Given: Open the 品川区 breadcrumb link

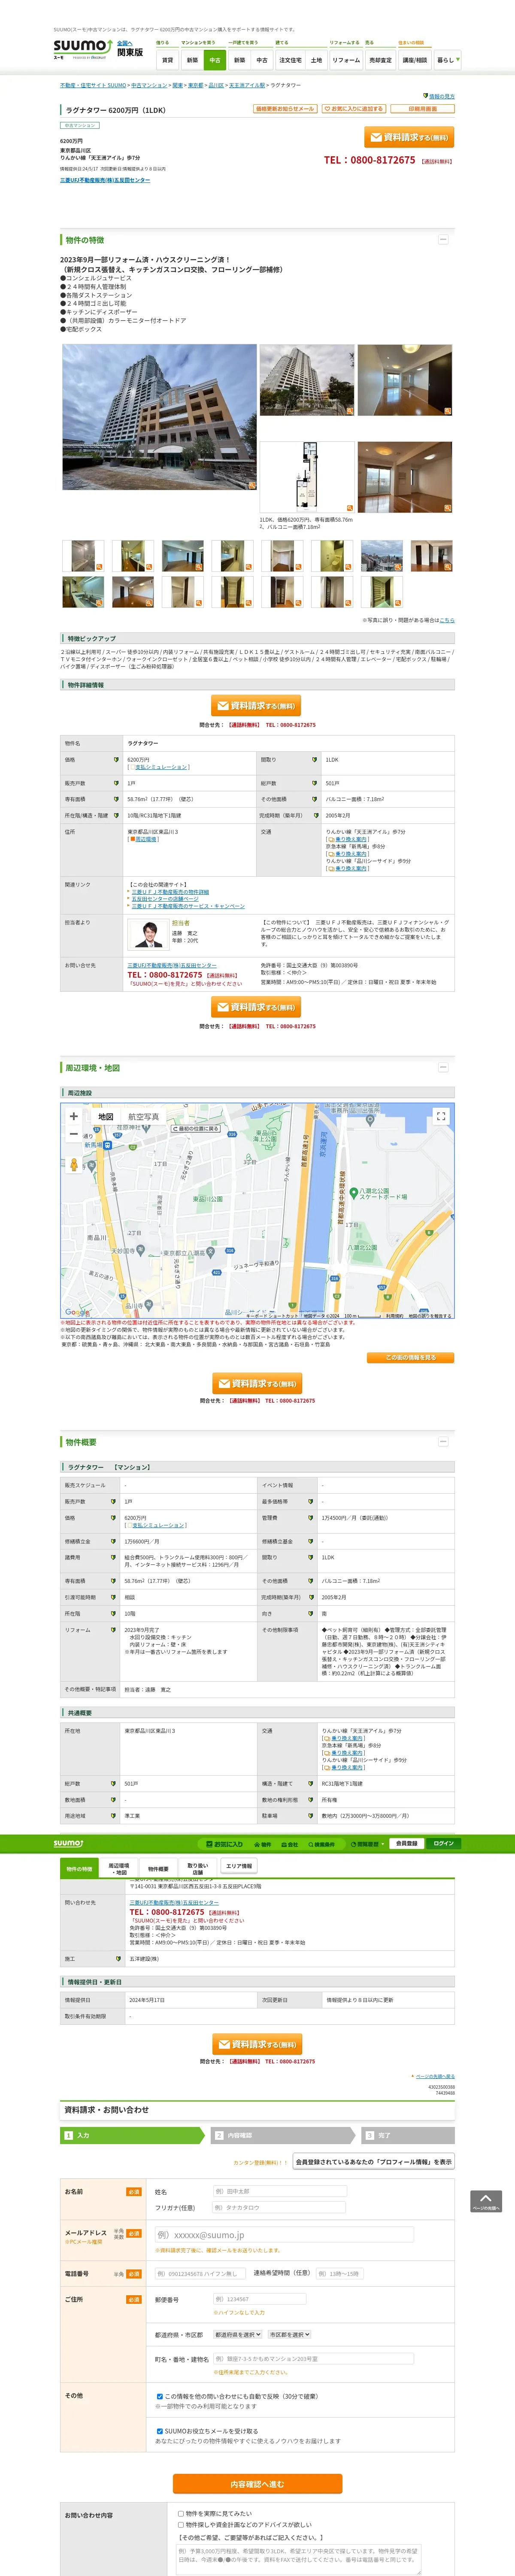Looking at the screenshot, I should 216,85.
